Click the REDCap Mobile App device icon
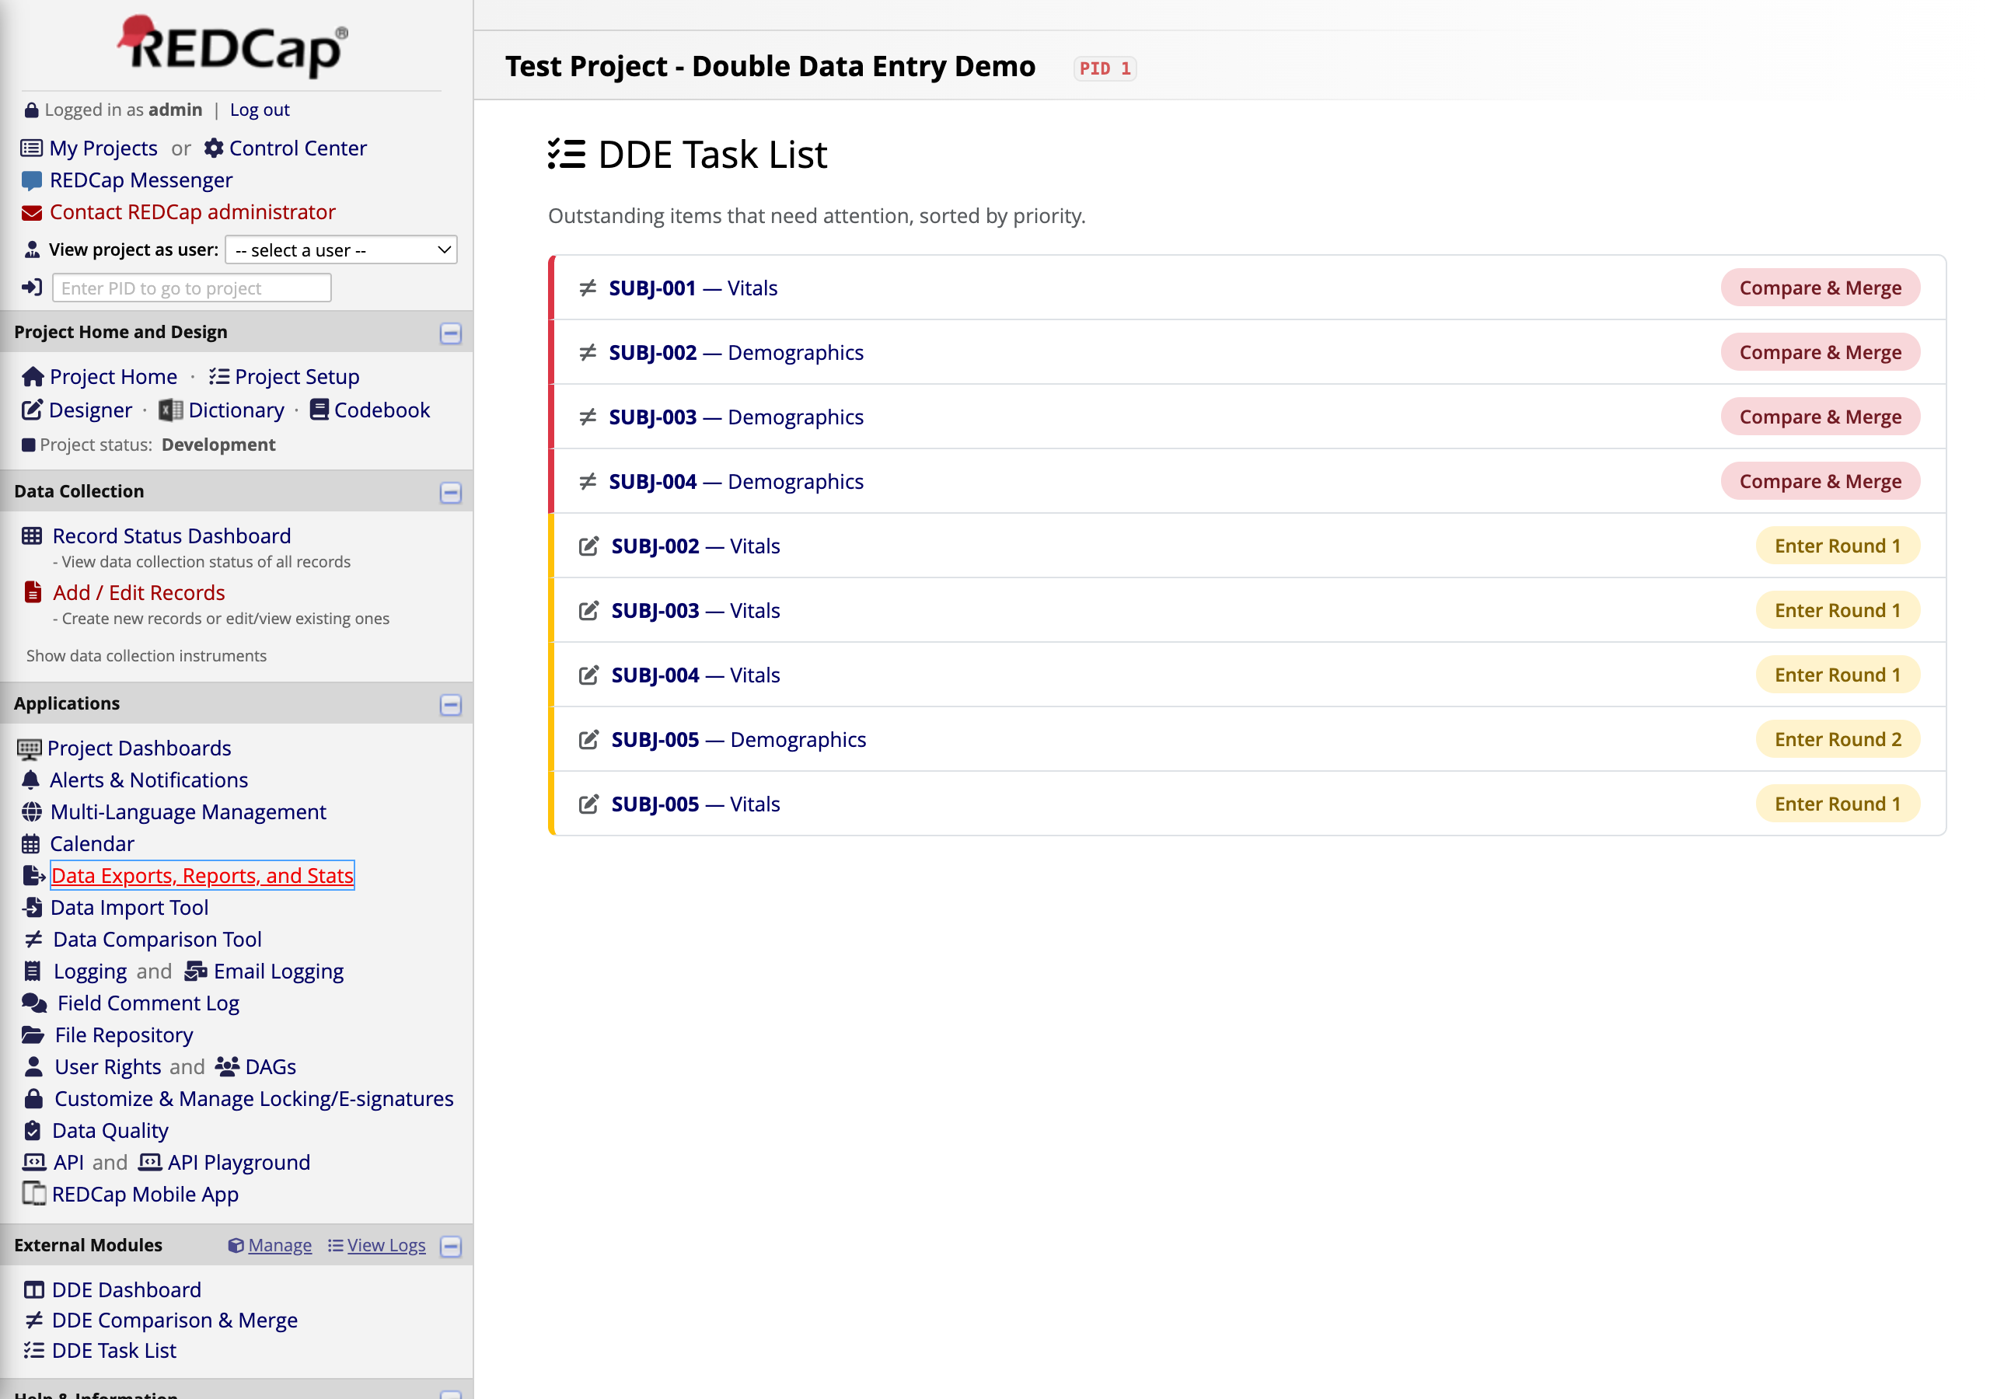Image resolution: width=1990 pixels, height=1399 pixels. pyautogui.click(x=33, y=1194)
